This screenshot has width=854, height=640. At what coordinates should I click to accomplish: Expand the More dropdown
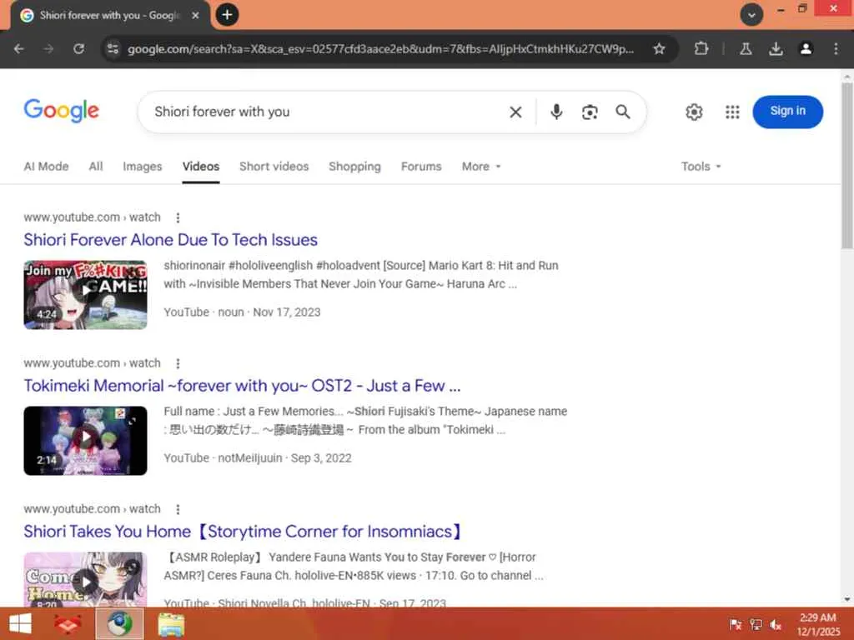(481, 167)
